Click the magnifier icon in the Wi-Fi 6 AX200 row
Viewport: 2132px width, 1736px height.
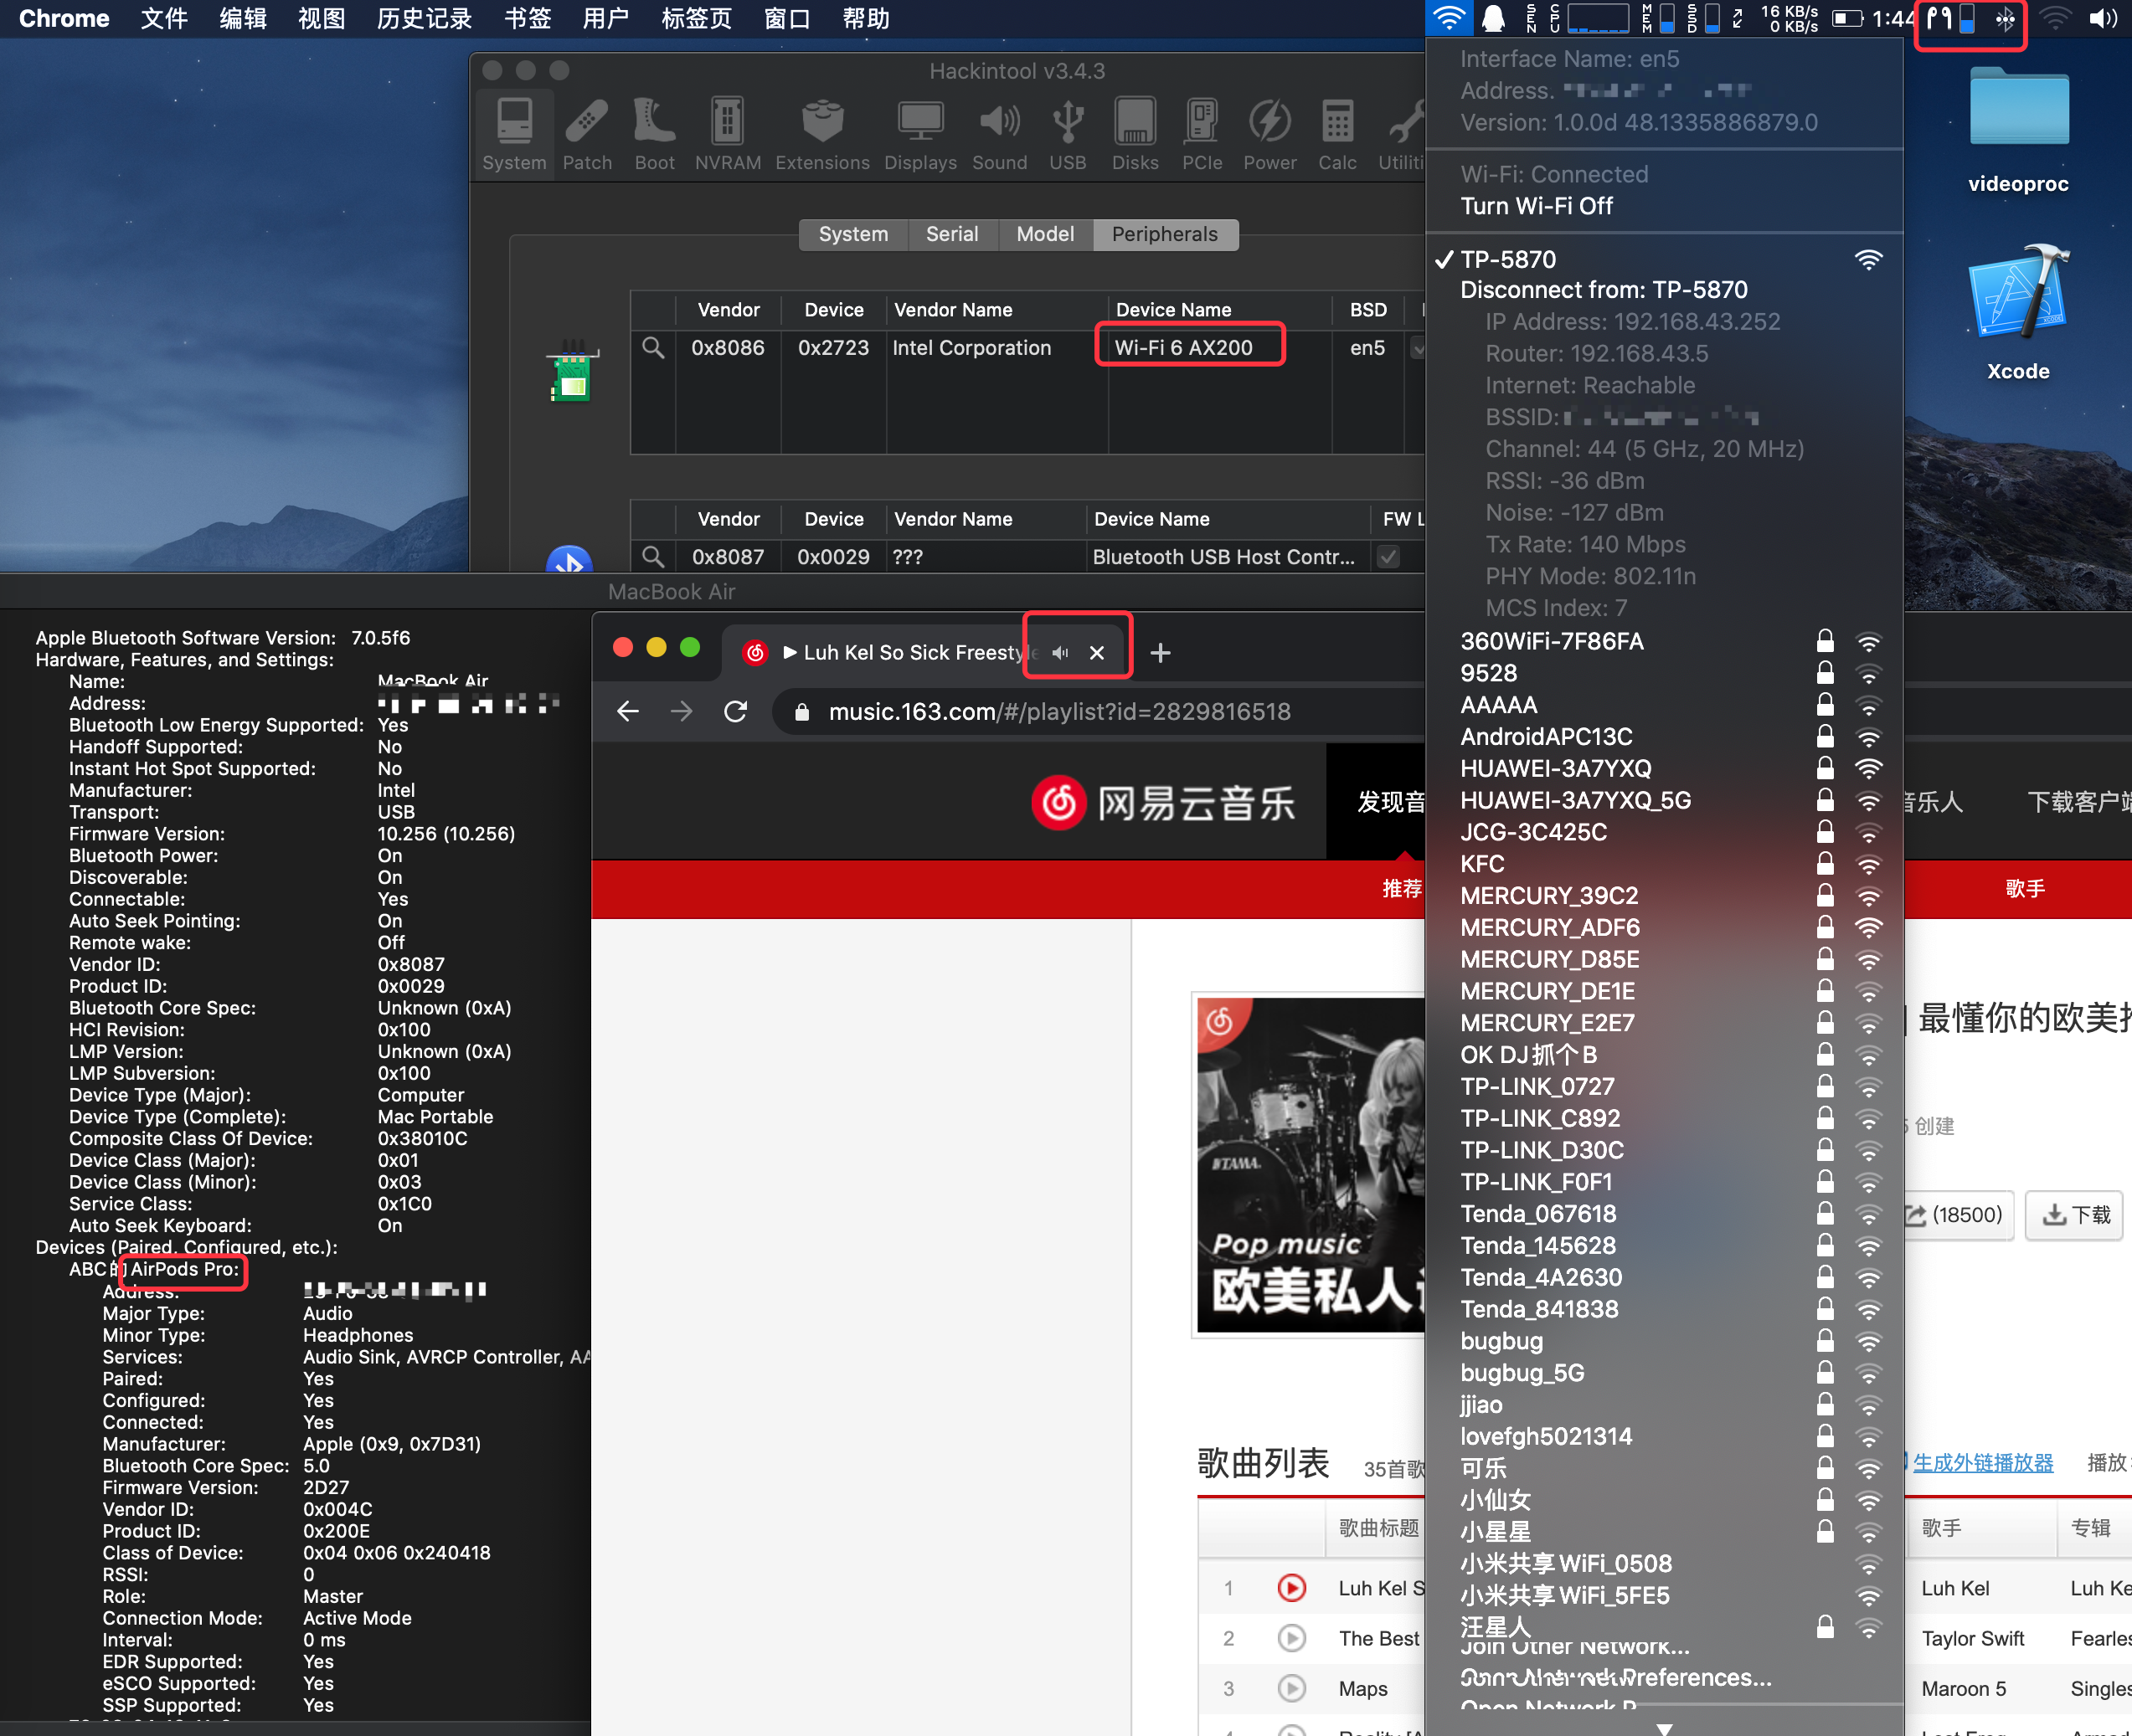(x=653, y=348)
